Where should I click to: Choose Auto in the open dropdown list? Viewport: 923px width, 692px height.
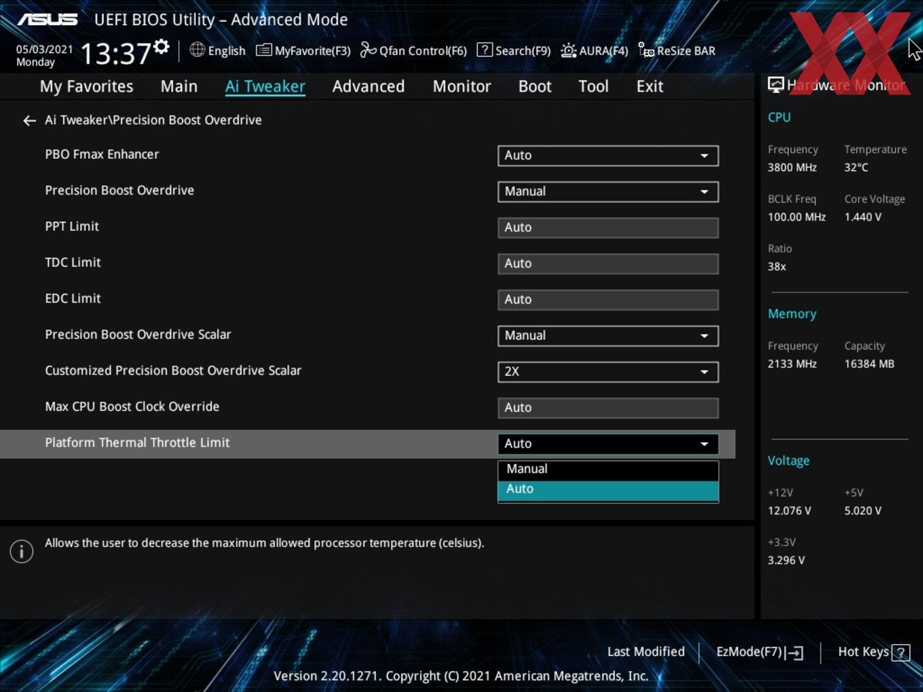pos(608,490)
